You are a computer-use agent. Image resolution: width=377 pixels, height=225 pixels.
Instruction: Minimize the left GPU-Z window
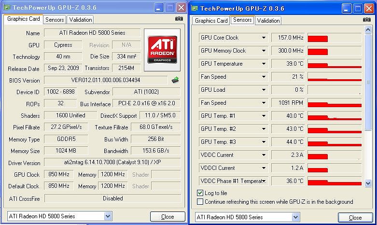158,8
